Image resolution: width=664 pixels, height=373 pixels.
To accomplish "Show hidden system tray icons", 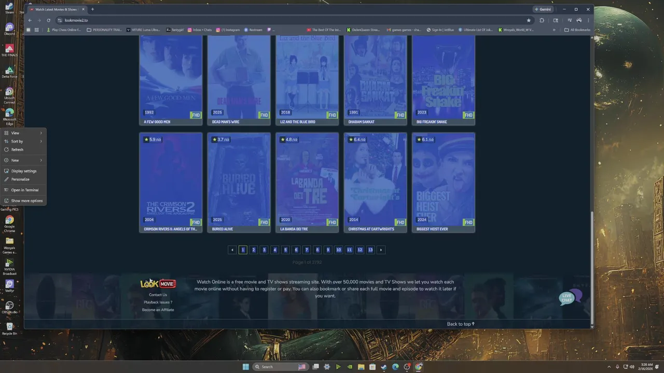I will pos(609,367).
